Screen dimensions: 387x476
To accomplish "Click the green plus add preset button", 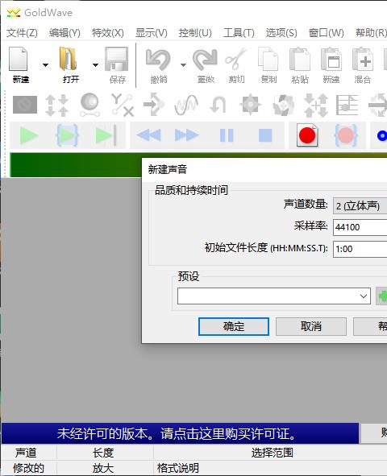I will (381, 296).
